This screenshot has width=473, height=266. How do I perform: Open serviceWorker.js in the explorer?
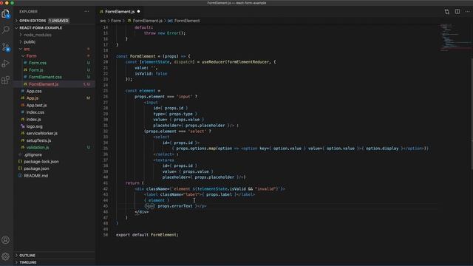point(41,133)
